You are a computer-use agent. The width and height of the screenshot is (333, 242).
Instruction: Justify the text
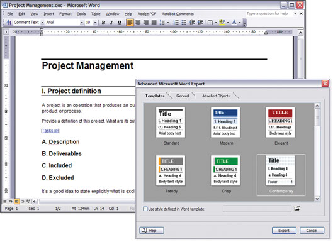tap(154, 22)
